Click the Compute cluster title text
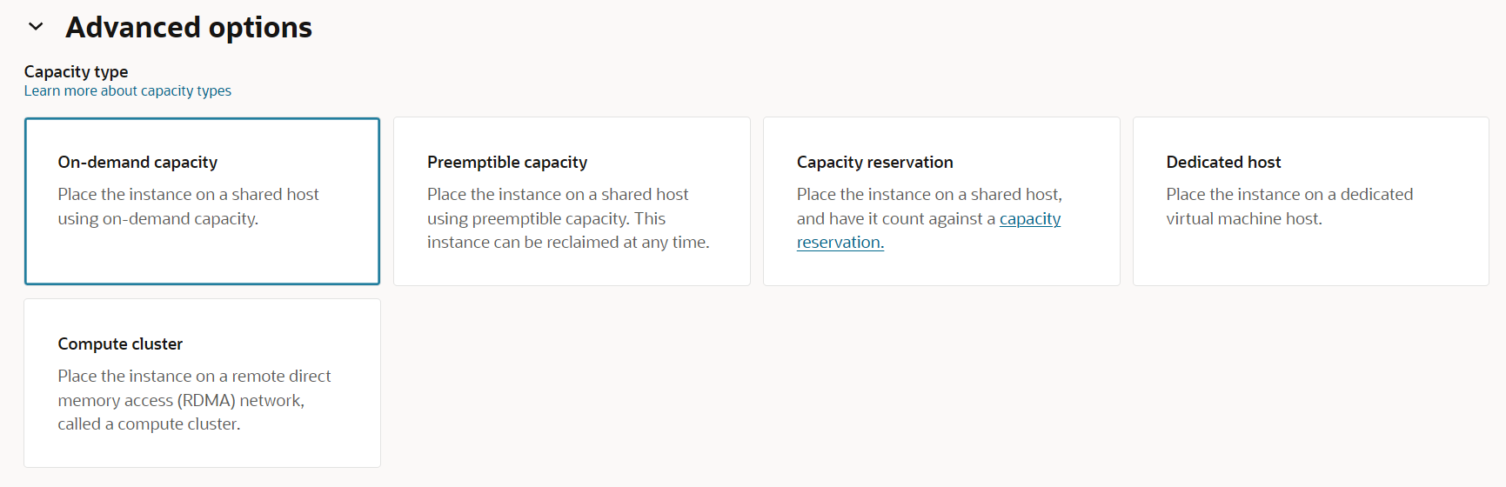1506x487 pixels. pyautogui.click(x=120, y=344)
